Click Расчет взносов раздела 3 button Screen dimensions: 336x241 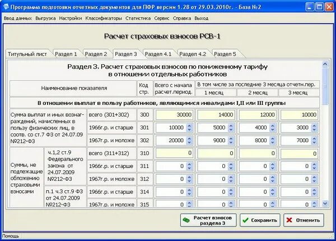tap(208, 220)
